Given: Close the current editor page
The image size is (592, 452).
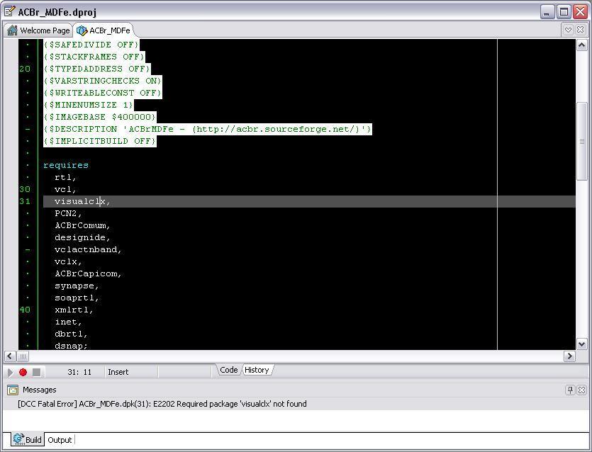Looking at the screenshot, I should 580,30.
